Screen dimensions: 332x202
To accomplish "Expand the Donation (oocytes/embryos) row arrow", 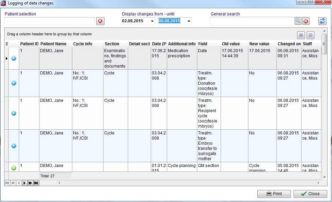I will click(x=14, y=83).
